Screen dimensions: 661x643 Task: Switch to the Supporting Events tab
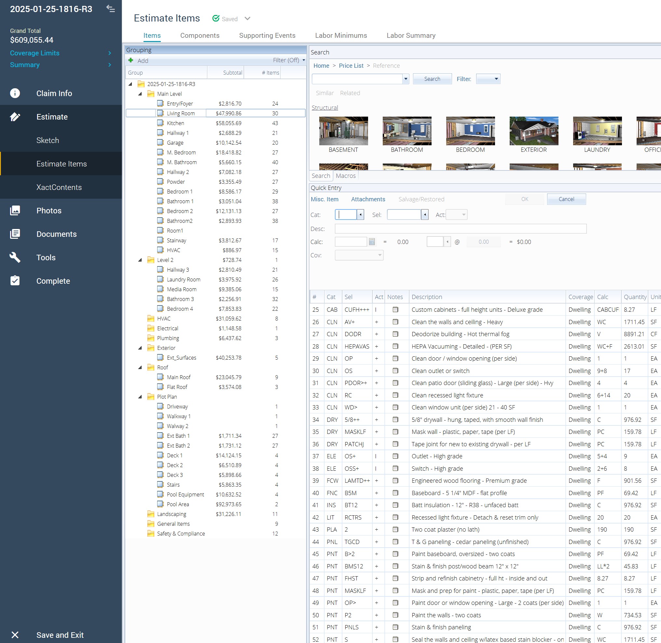(x=267, y=36)
